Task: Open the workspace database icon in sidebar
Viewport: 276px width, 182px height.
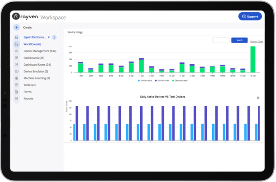Action: (16, 37)
